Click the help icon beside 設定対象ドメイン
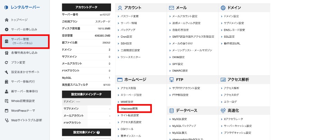 (98, 132)
